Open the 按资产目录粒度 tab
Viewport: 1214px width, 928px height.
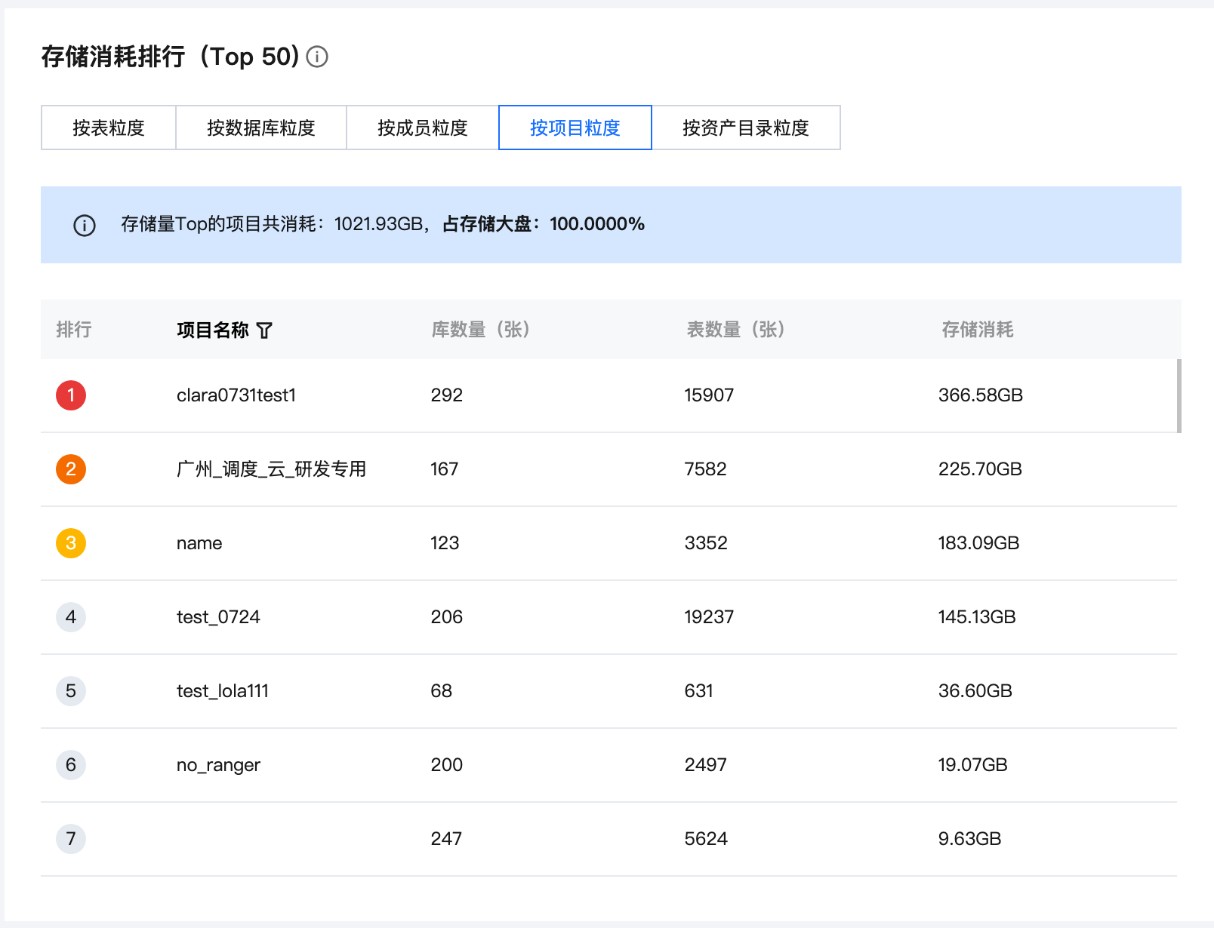[746, 128]
